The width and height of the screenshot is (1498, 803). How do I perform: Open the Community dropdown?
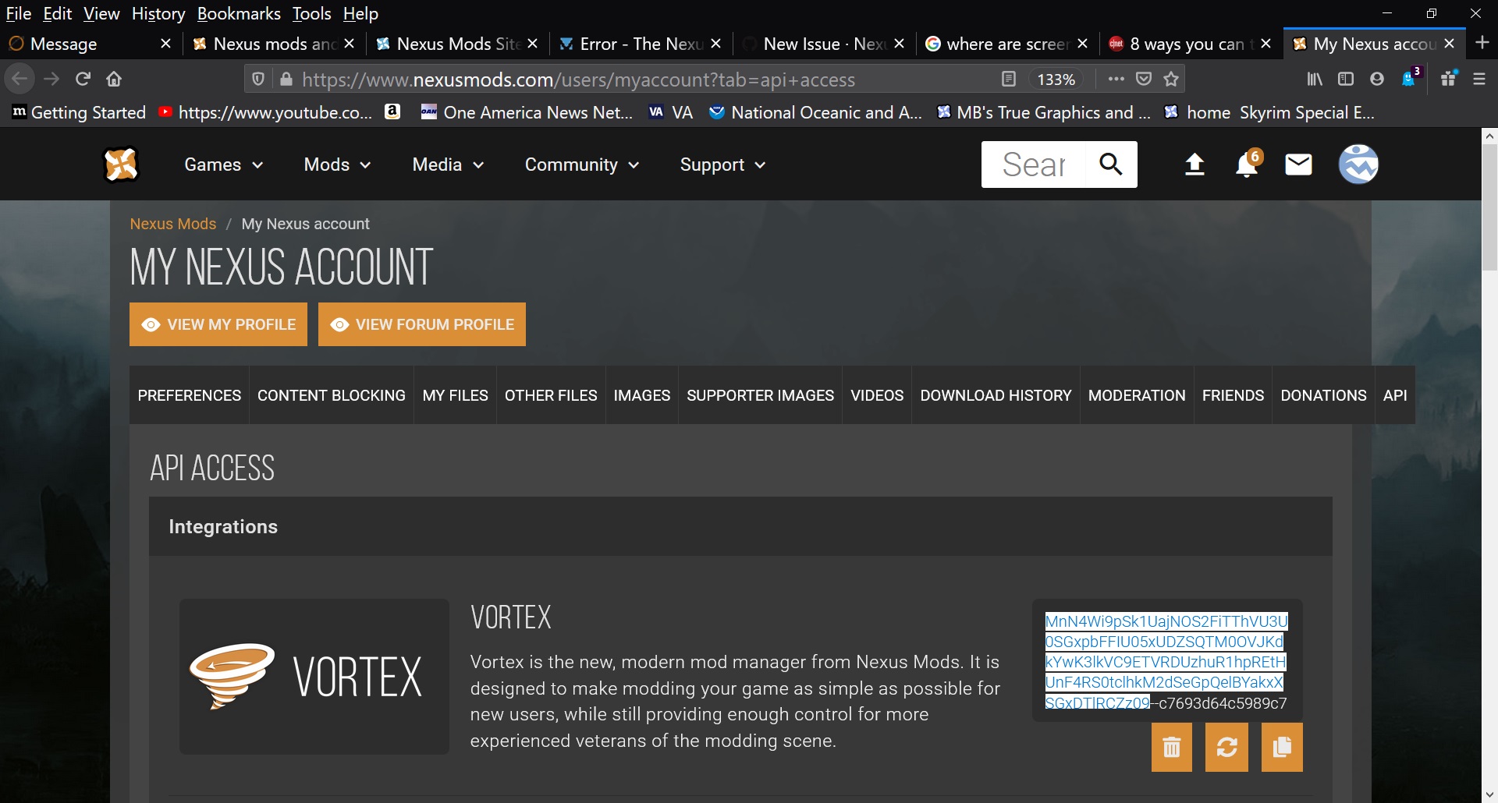tap(581, 164)
